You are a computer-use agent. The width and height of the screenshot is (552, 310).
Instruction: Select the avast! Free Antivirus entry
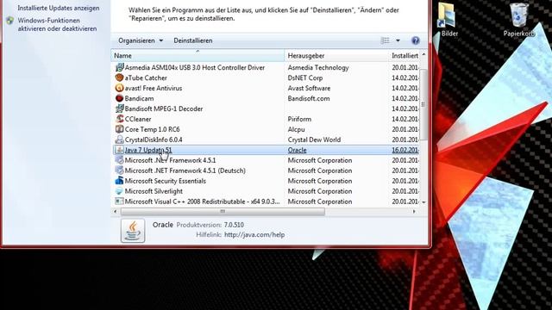(x=267, y=88)
